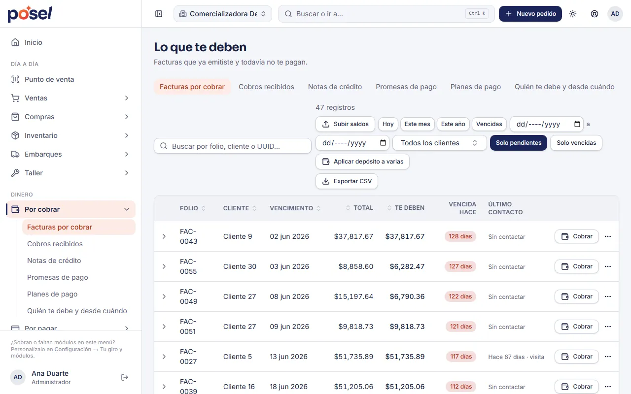Open Punto de venta barcode icon

[15, 79]
